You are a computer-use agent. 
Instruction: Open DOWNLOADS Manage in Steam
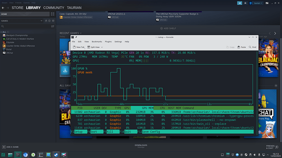141,146
